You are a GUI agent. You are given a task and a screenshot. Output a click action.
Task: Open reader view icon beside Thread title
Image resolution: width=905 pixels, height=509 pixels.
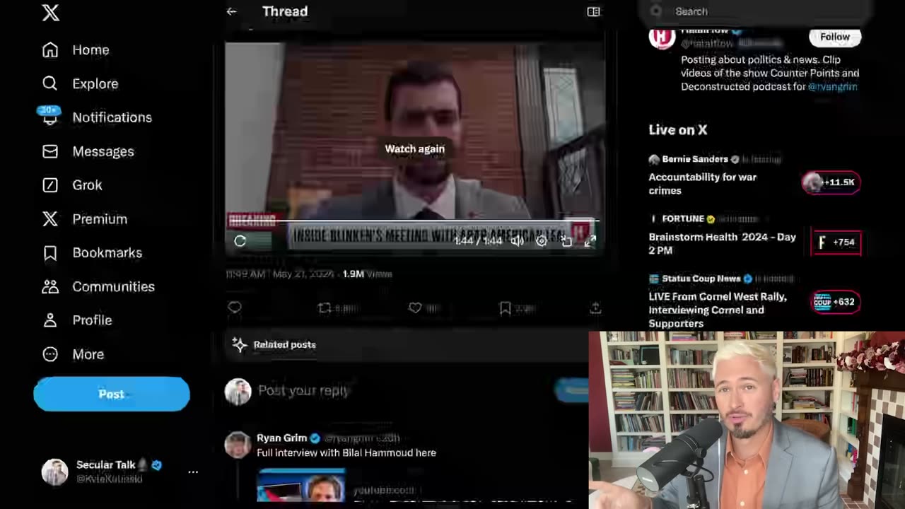click(x=593, y=11)
